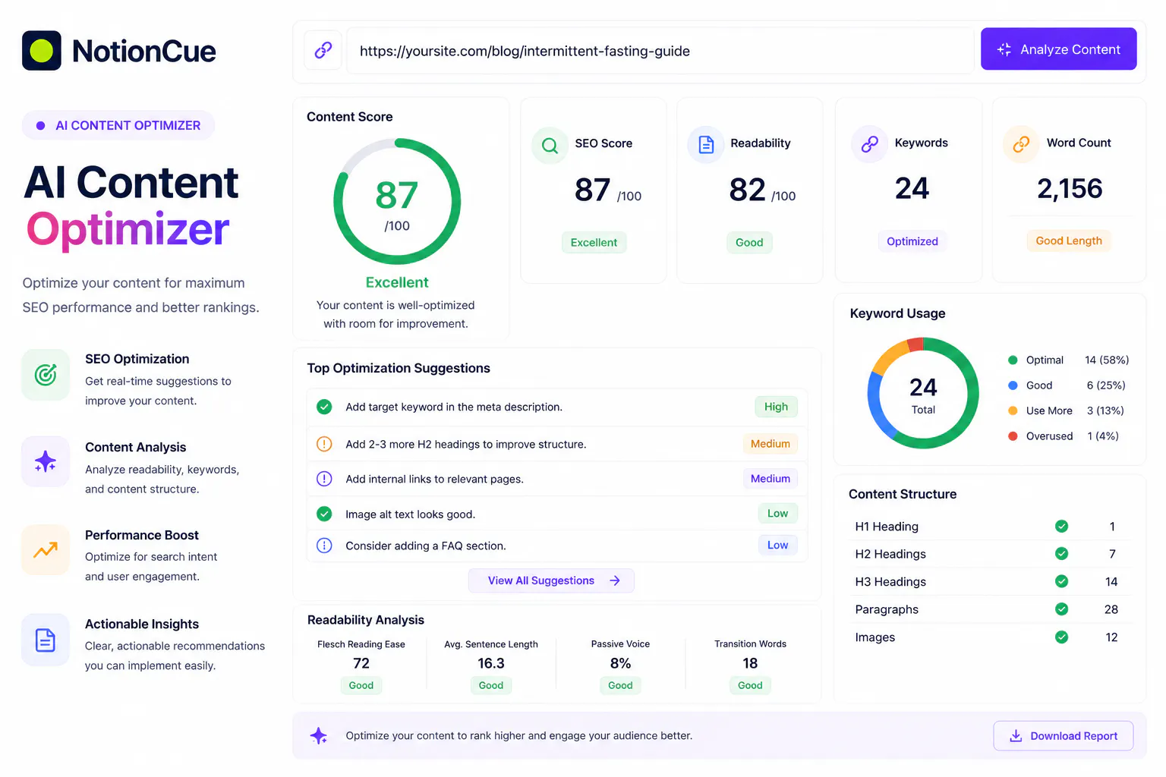Click the Optimized badge under Keywords
The width and height of the screenshot is (1166, 777).
click(x=912, y=241)
